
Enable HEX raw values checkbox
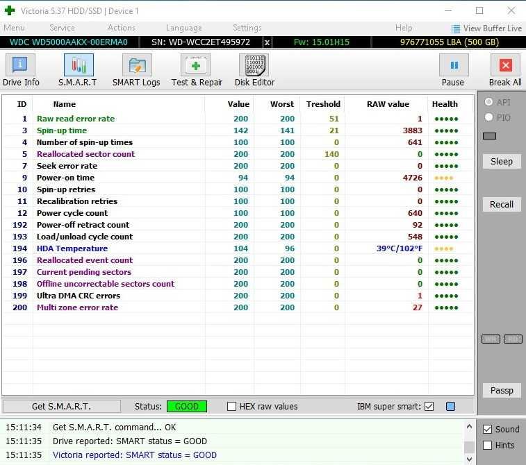(231, 407)
